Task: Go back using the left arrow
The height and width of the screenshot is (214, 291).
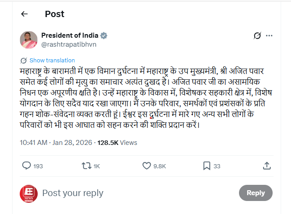Action: (24, 14)
